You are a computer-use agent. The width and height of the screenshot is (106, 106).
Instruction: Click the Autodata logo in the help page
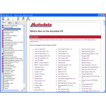(41, 25)
